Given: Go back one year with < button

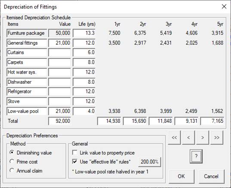Looking at the screenshot, I should click(188, 138).
